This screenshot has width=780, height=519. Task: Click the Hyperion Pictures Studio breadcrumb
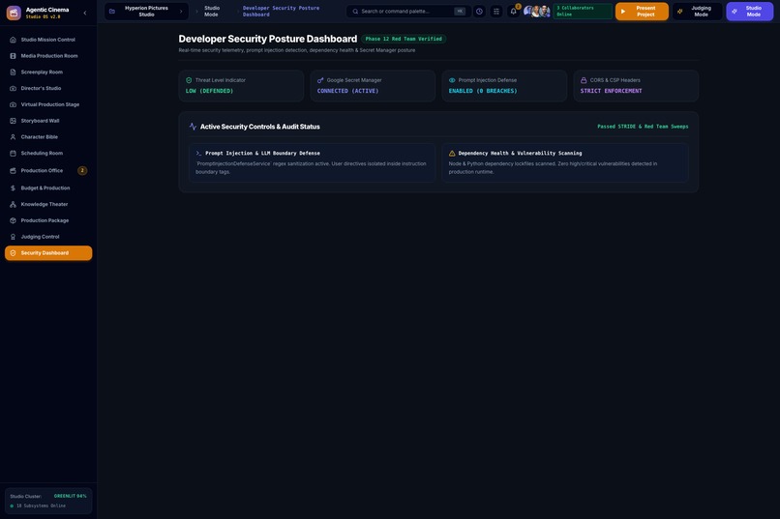click(x=146, y=12)
